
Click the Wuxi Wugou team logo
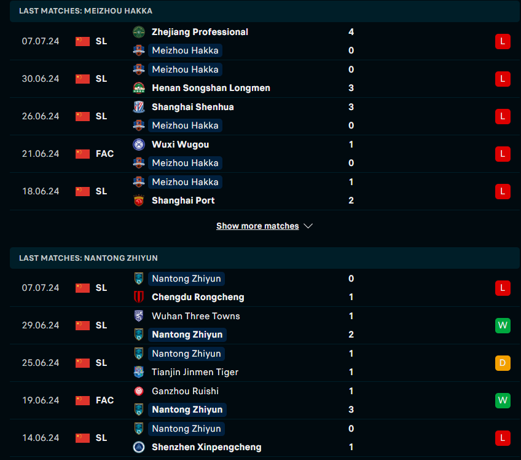139,145
